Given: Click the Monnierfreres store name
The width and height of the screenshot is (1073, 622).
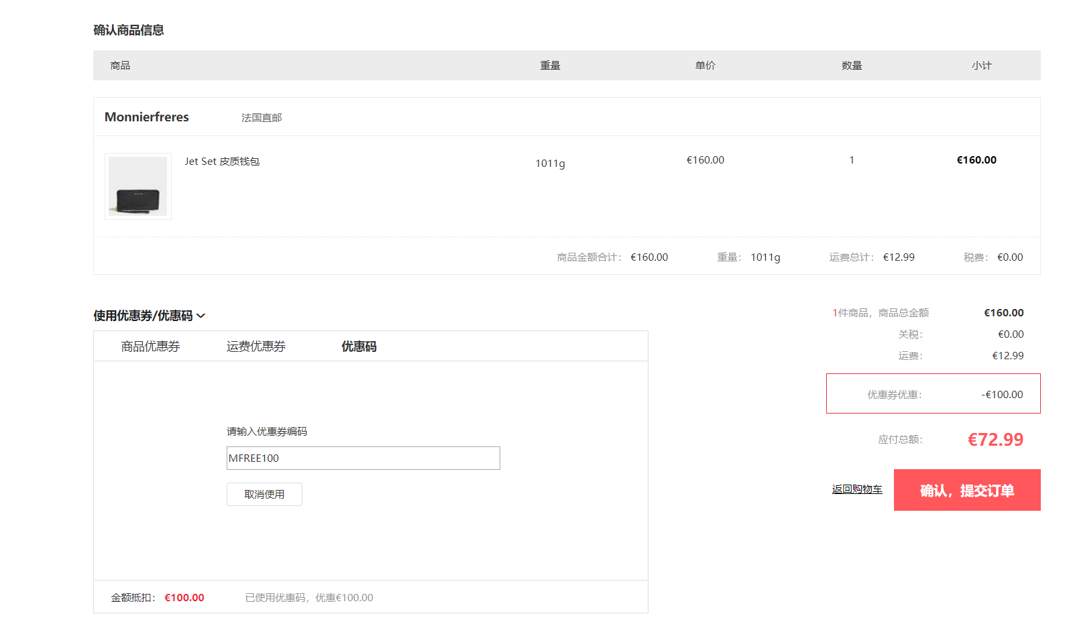Looking at the screenshot, I should click(147, 117).
